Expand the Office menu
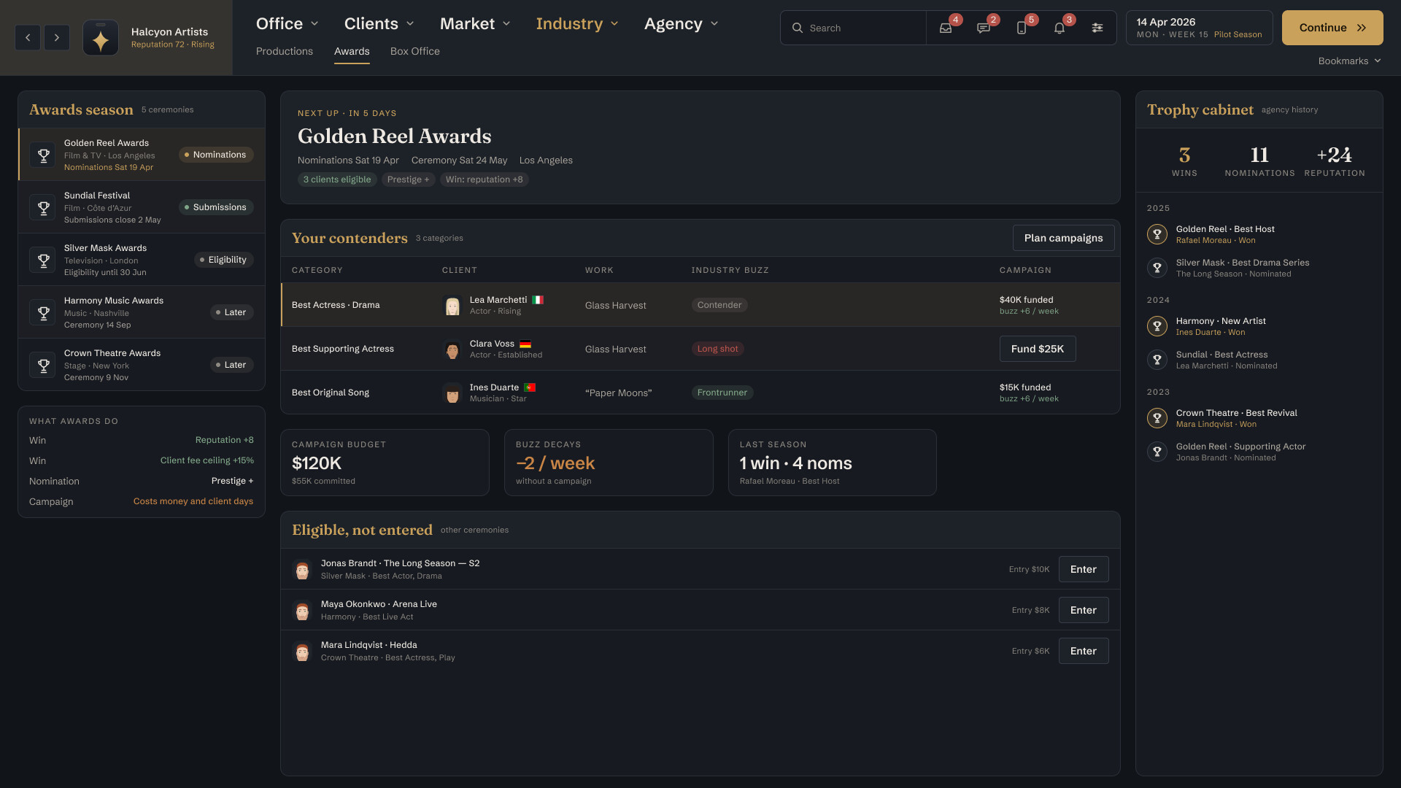This screenshot has width=1401, height=788. pyautogui.click(x=287, y=24)
